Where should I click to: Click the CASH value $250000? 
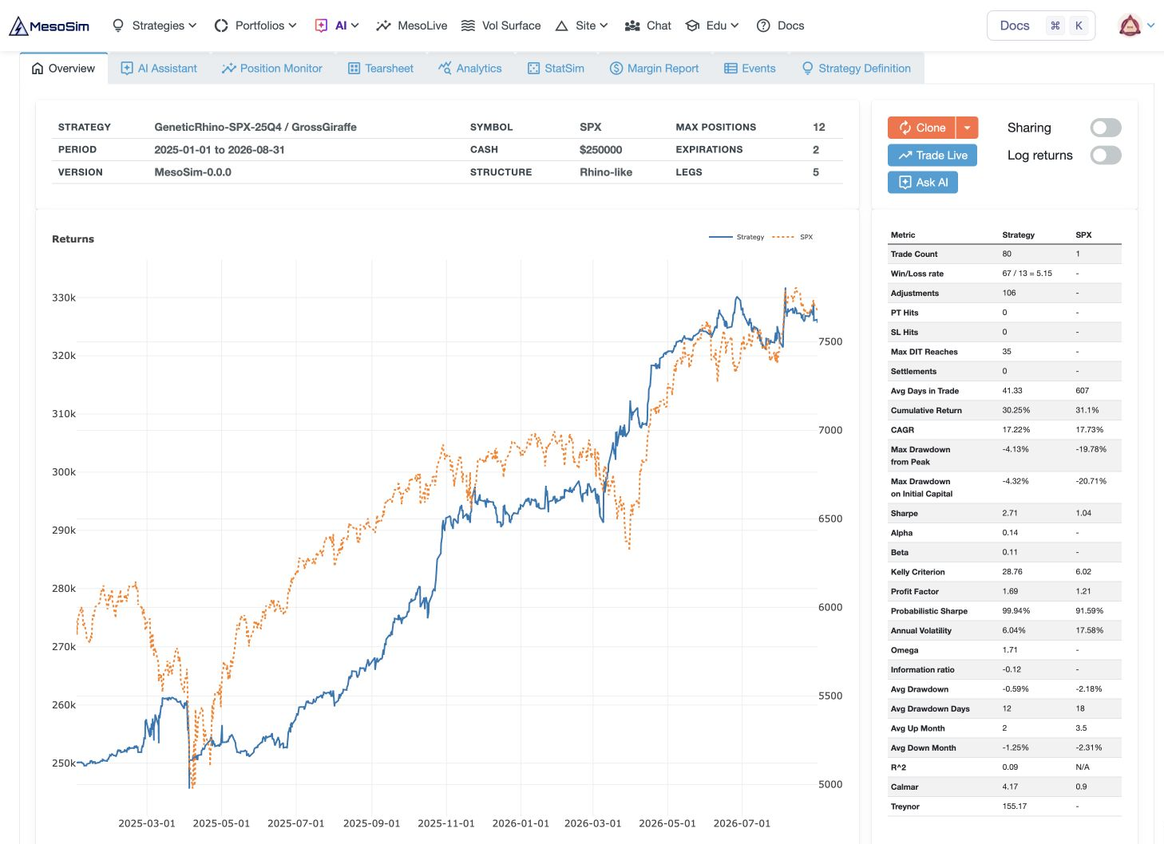(x=601, y=150)
